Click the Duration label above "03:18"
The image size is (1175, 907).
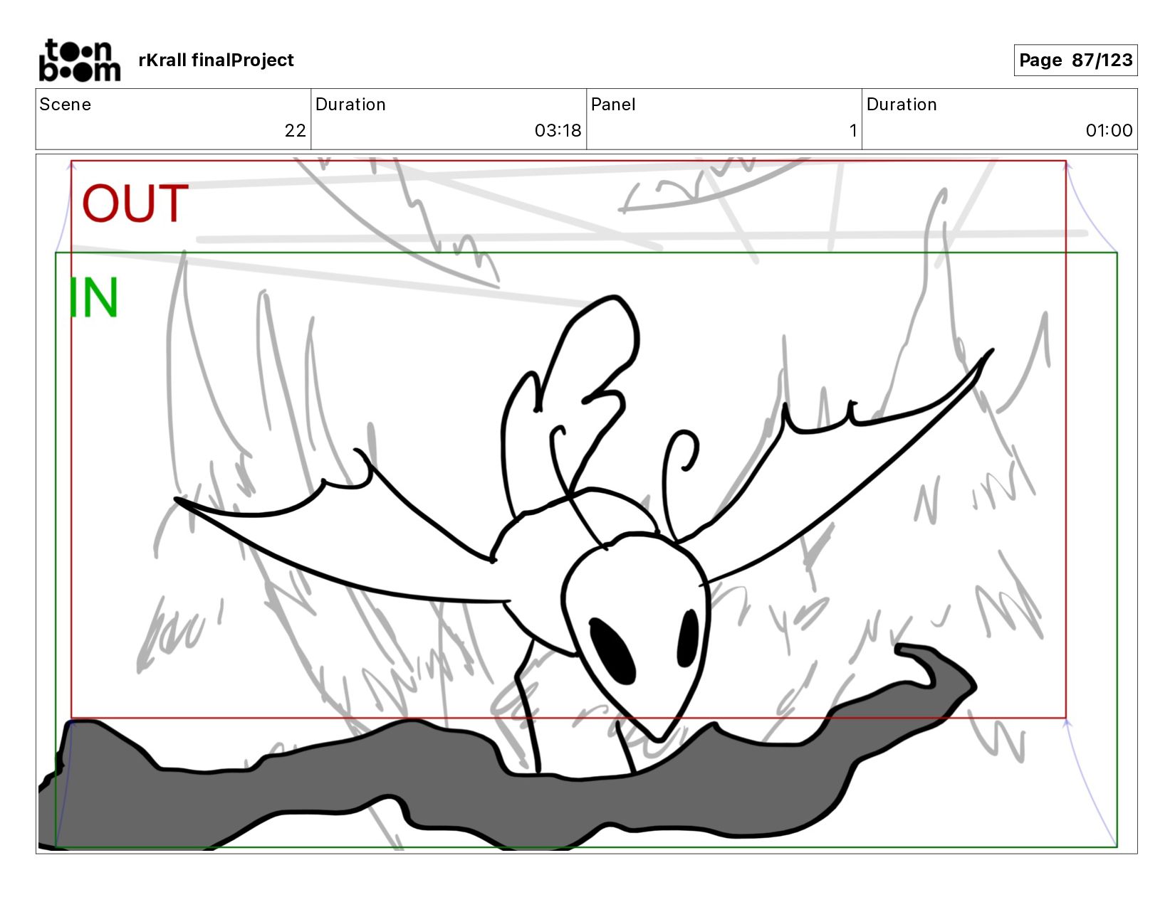350,105
